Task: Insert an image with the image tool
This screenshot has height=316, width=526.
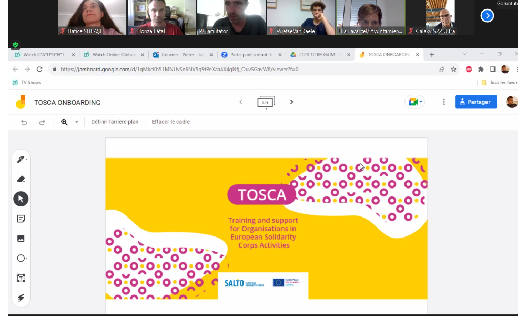Action: 21,239
